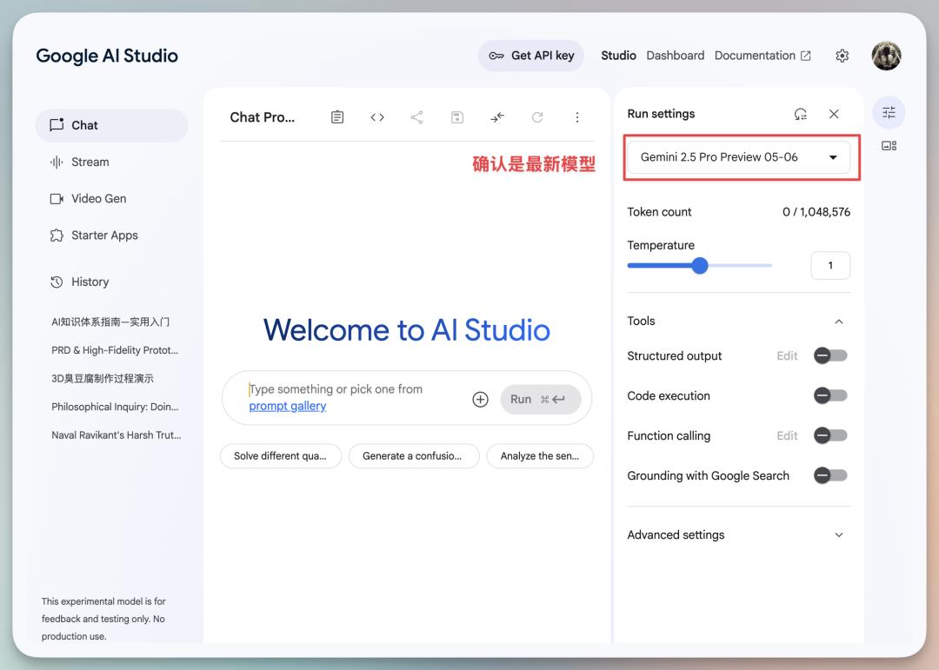Select the 'Analyze the sen...' suggestion chip
Viewport: 939px width, 670px height.
540,455
